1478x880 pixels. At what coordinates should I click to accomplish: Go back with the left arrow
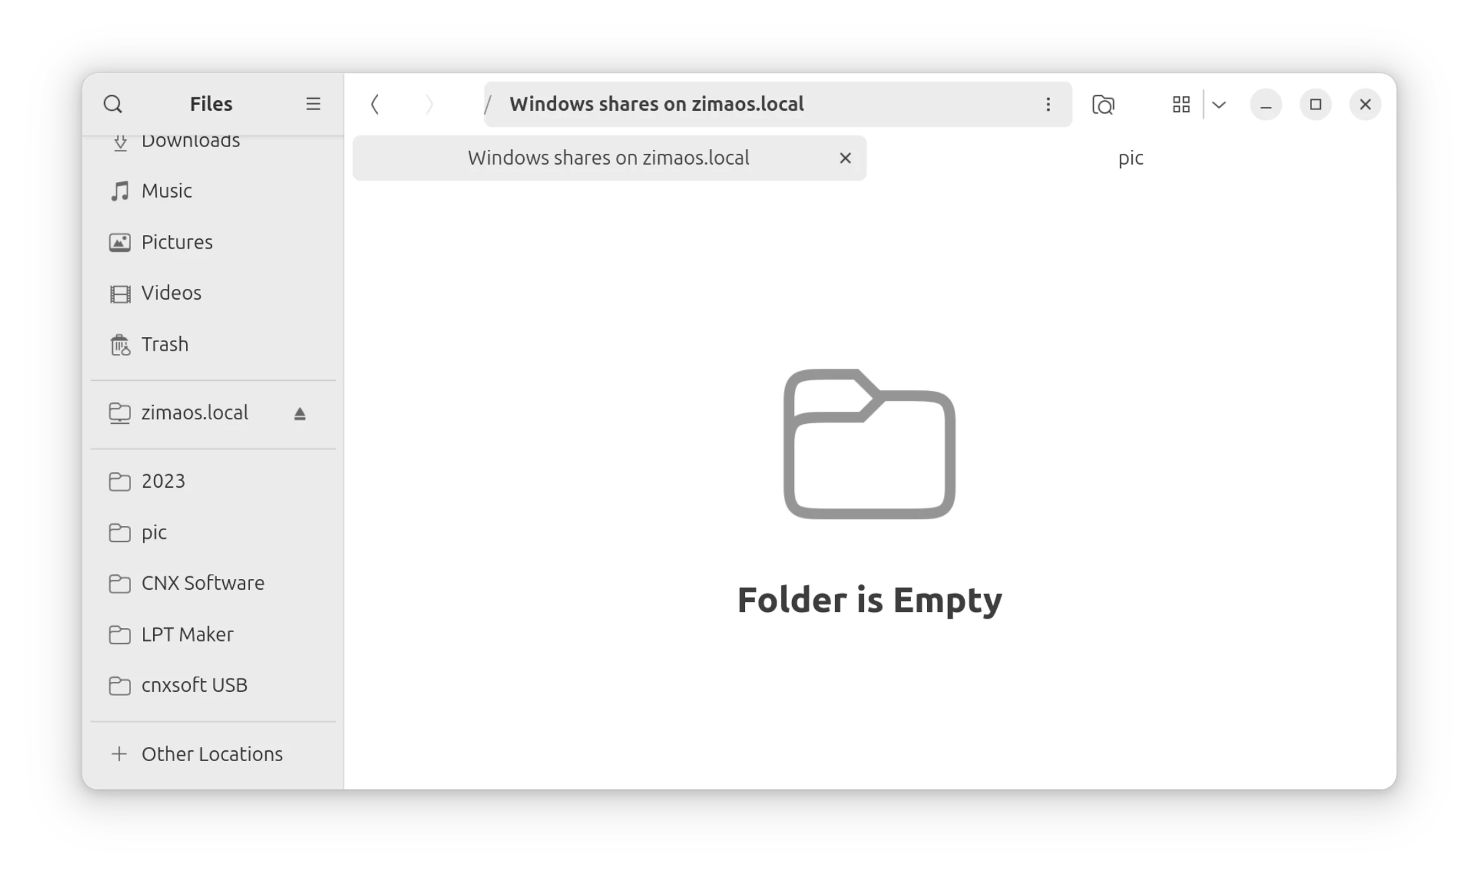tap(375, 104)
